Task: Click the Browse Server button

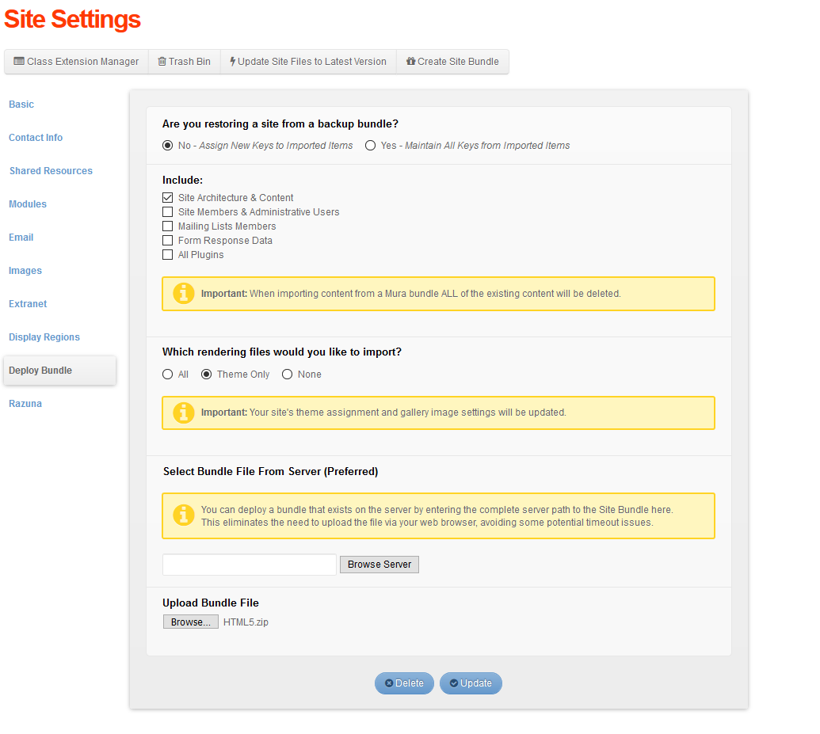Action: click(379, 564)
